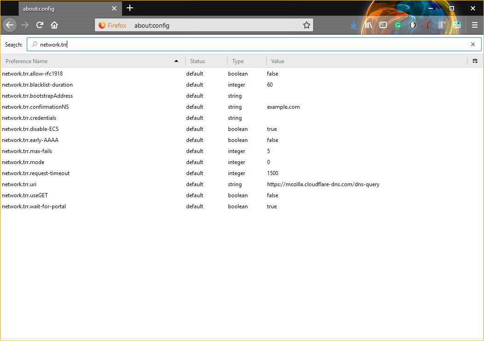Click the green Grammarly extension icon
Viewport: 484px width, 341px height.
tap(398, 25)
